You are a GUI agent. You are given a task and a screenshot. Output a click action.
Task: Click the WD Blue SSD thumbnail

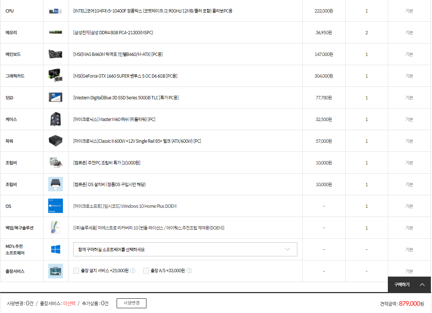tap(55, 97)
